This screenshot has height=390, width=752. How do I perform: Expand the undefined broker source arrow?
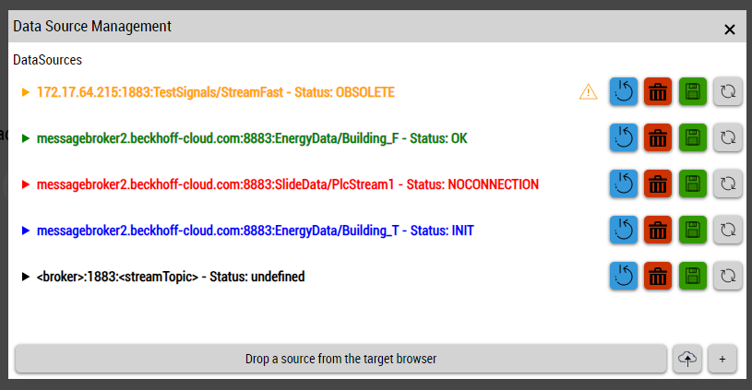click(26, 277)
